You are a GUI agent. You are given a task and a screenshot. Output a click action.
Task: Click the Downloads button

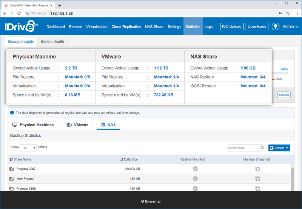pos(257,26)
